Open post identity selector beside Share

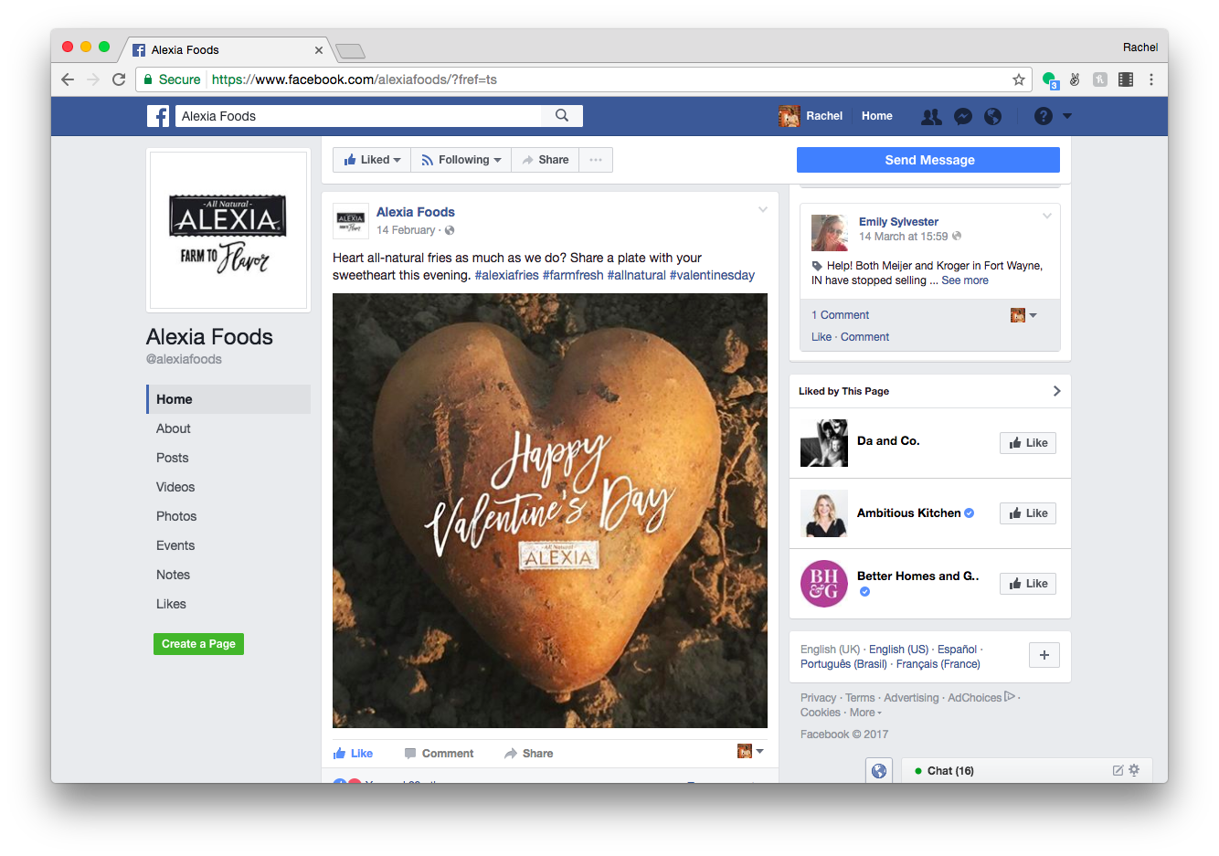point(750,751)
